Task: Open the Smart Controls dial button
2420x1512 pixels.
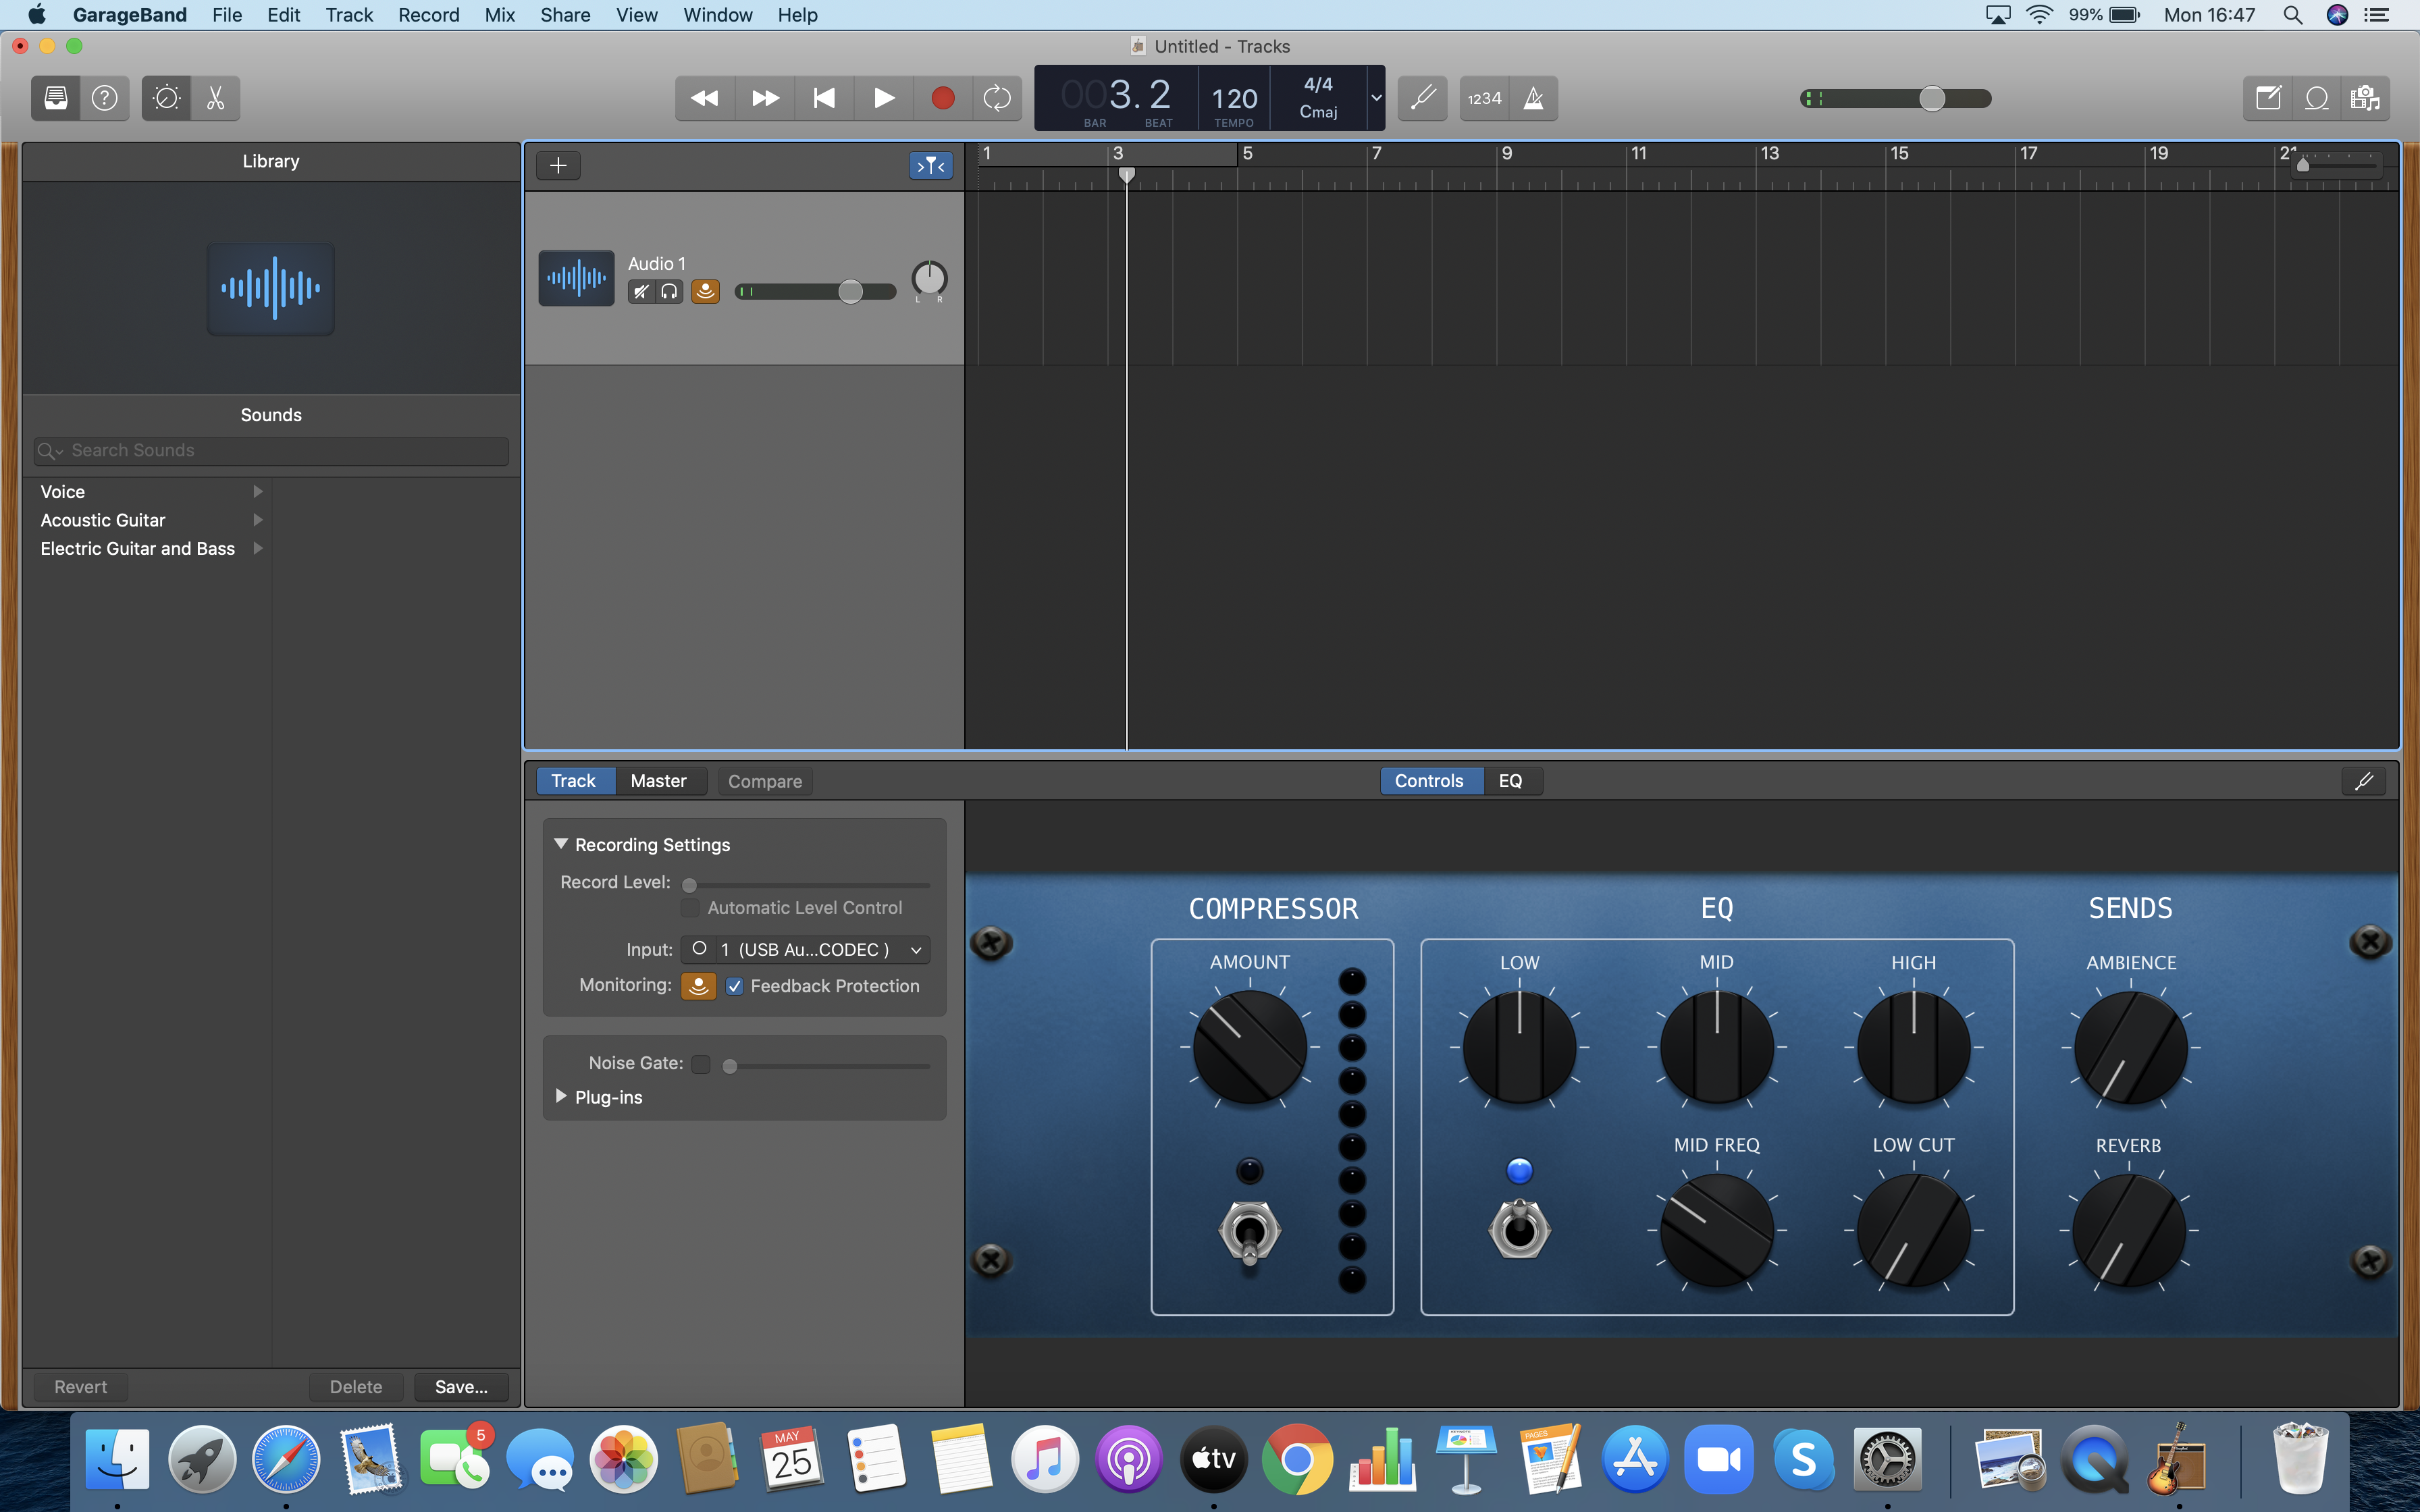Action: pyautogui.click(x=166, y=98)
